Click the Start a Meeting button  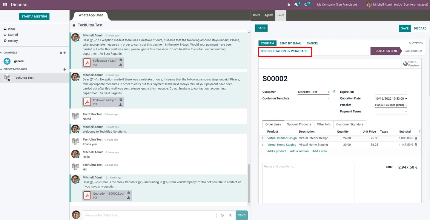pos(34,16)
